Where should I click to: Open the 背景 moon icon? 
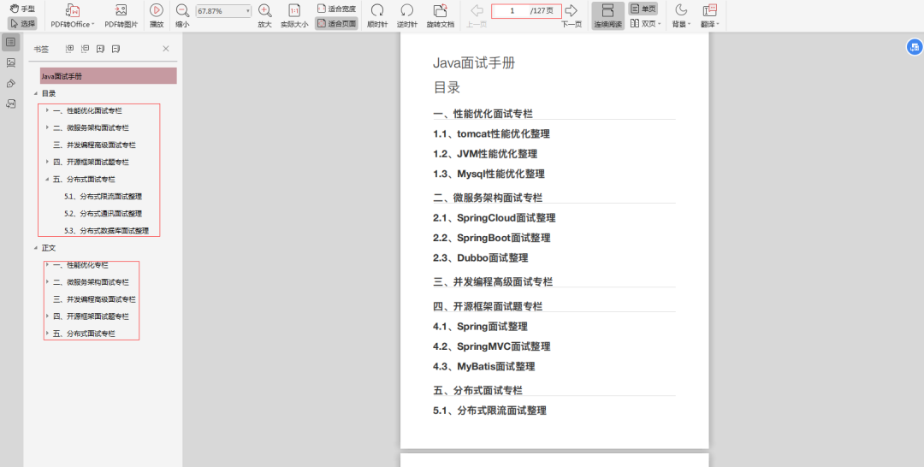click(681, 10)
